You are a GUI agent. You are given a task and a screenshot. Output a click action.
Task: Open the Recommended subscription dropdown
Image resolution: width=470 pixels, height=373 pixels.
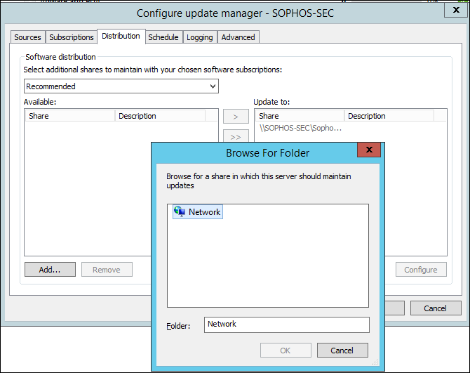(x=121, y=86)
